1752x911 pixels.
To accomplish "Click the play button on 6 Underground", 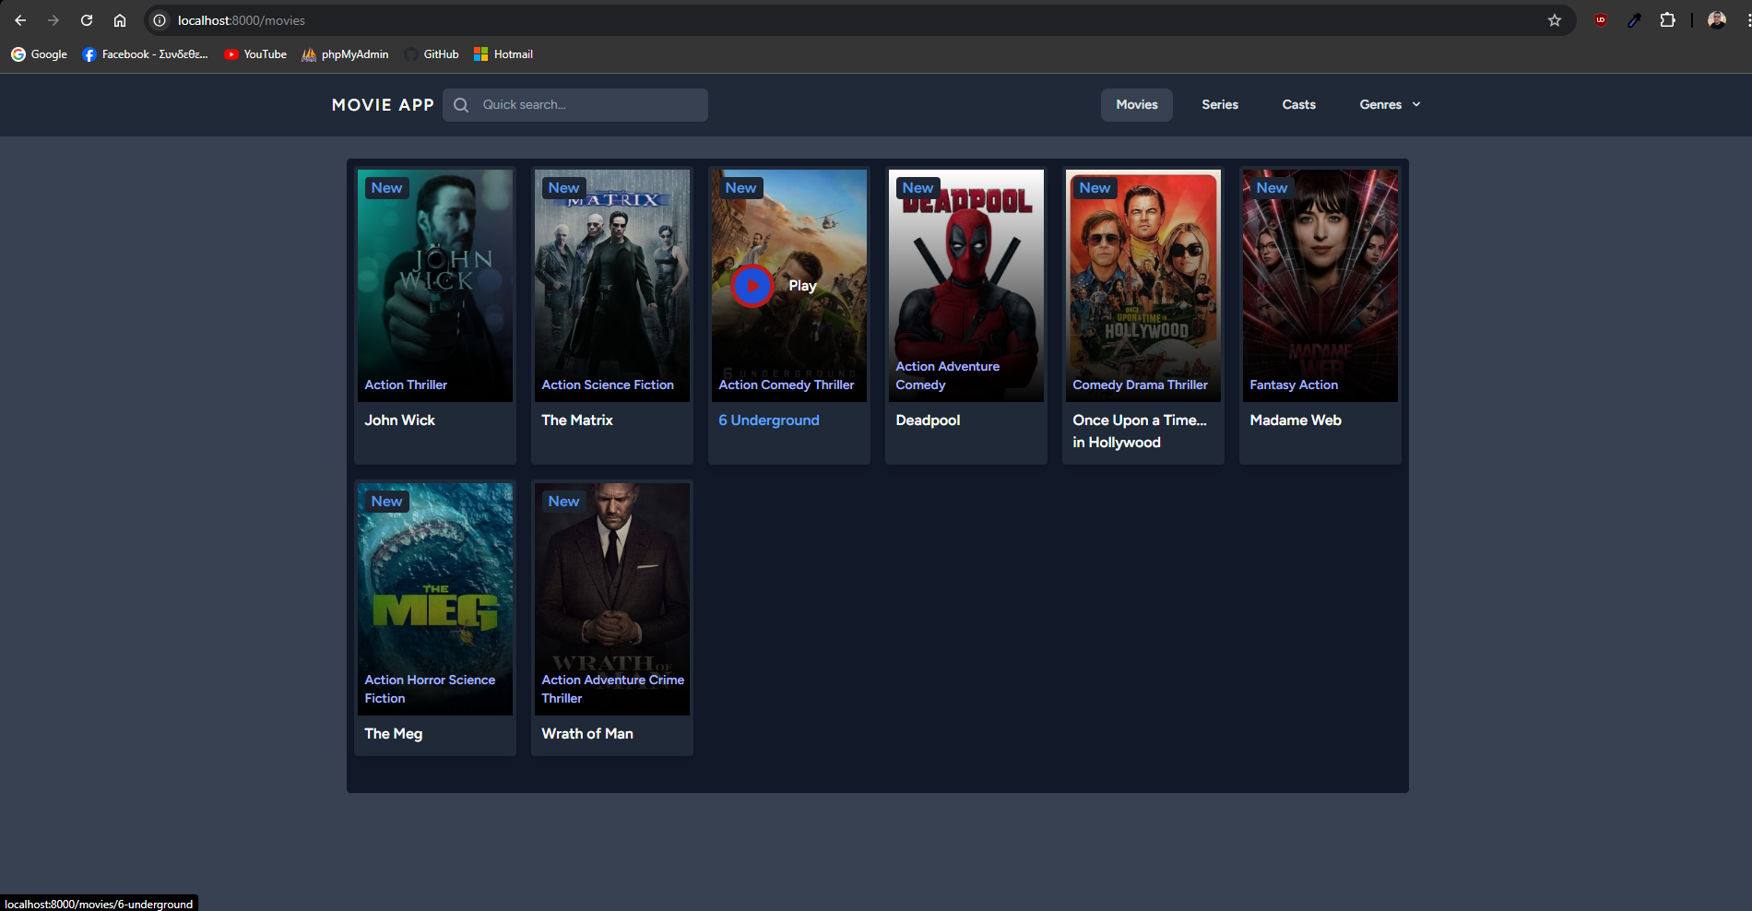I will click(x=752, y=286).
